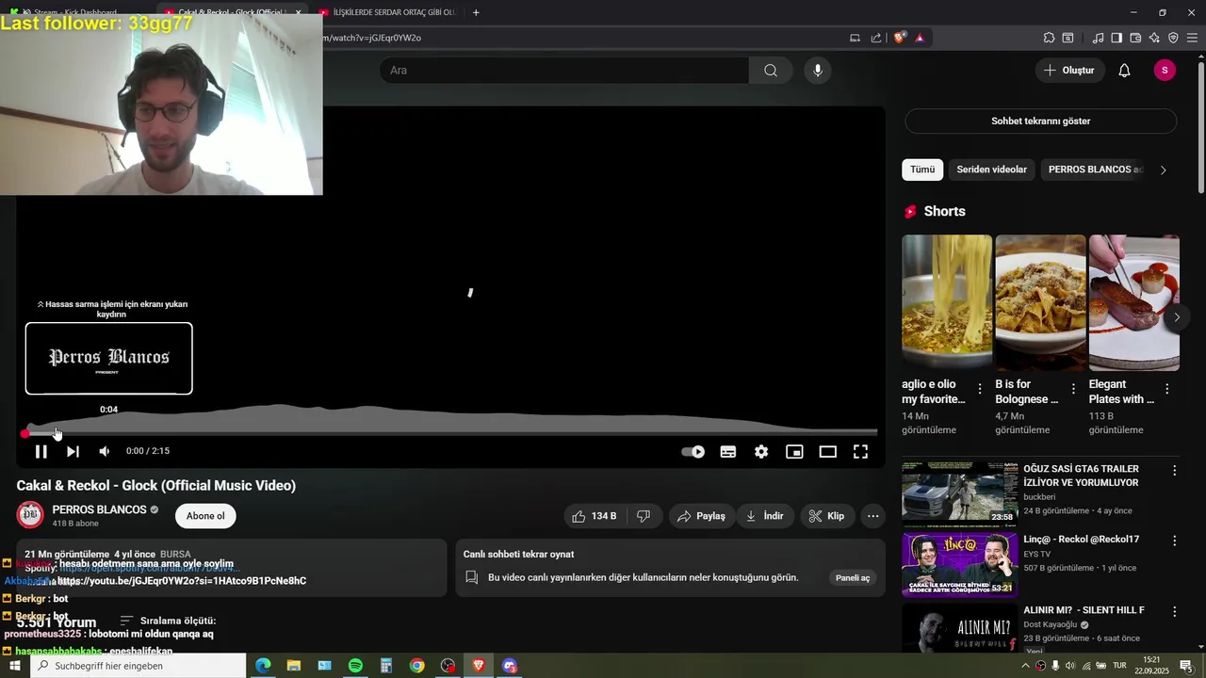Click Sohbet tekrarını göster button

coord(1040,121)
